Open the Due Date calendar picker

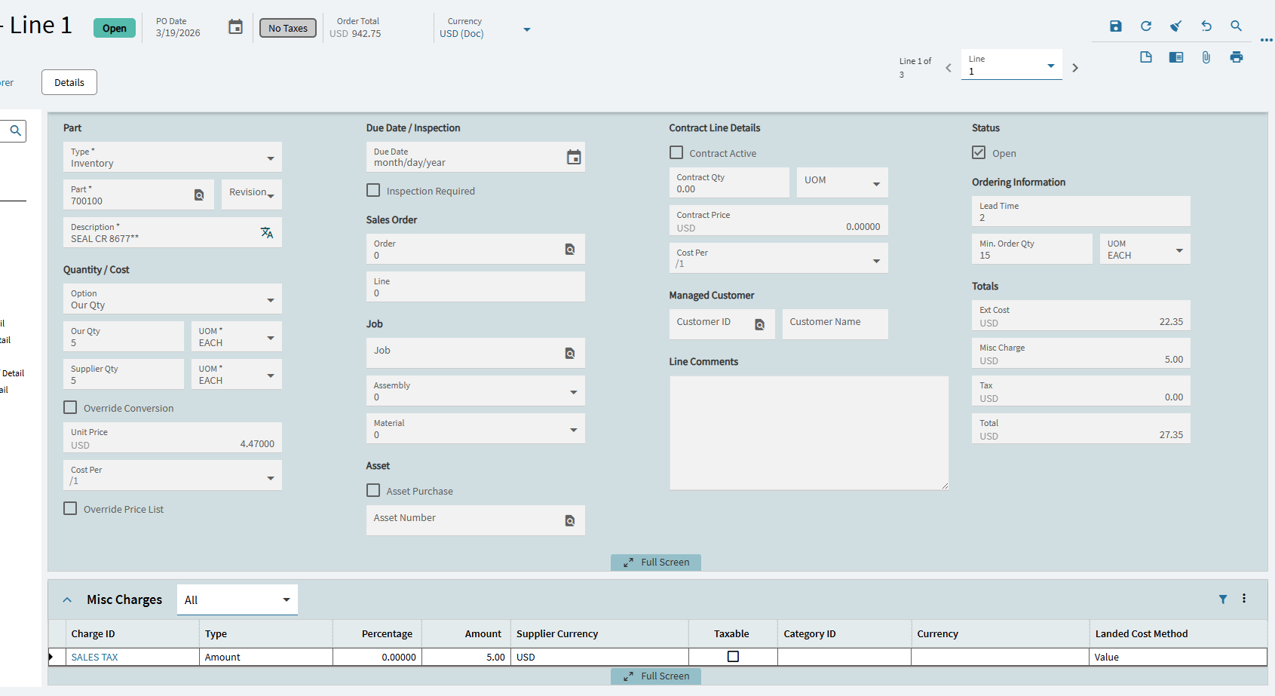pyautogui.click(x=574, y=157)
